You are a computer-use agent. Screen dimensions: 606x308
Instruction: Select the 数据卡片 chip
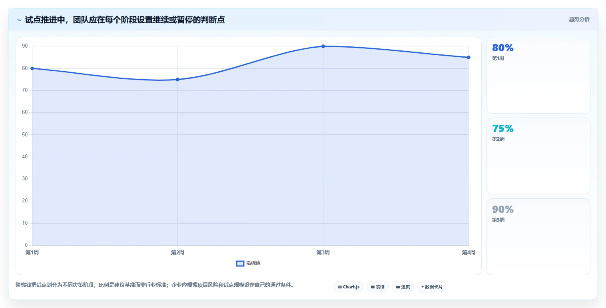click(432, 287)
